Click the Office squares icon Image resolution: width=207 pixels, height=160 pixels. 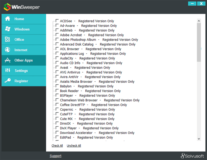8,39
